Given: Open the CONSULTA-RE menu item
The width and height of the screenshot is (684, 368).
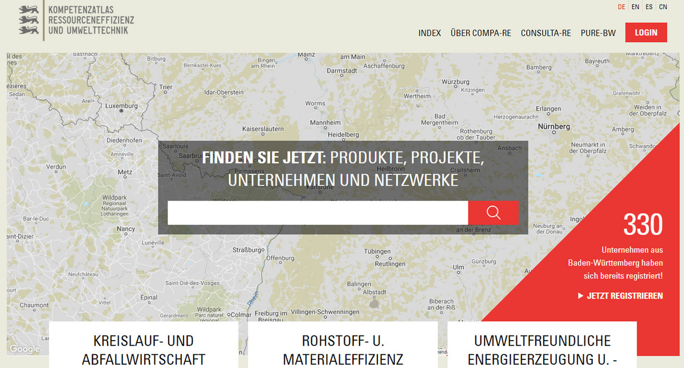Looking at the screenshot, I should 545,33.
